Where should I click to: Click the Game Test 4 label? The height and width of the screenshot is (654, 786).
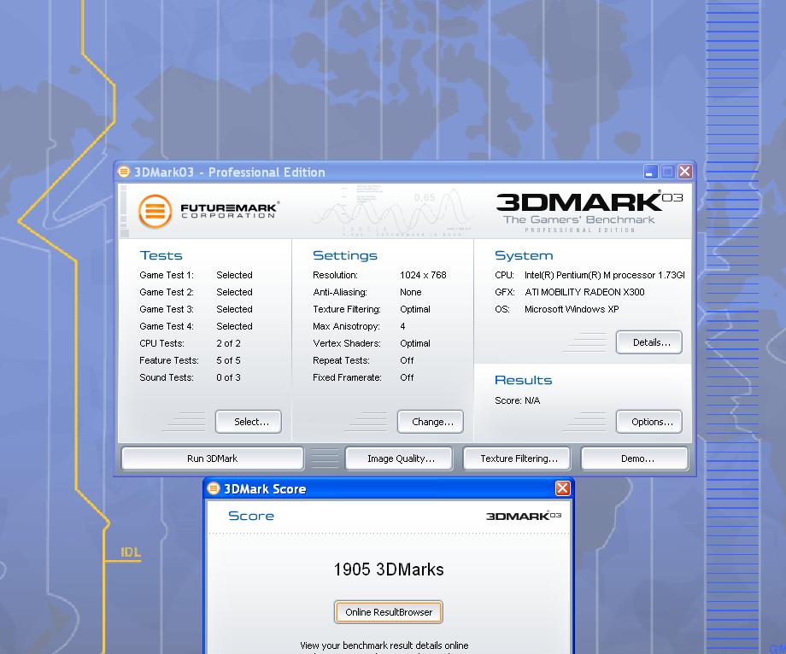click(167, 326)
